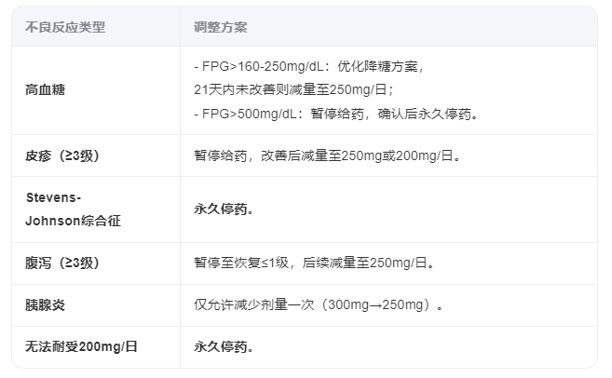Select the 腹泻（≥3级） row label
Screen dimensions: 612x378
62,263
